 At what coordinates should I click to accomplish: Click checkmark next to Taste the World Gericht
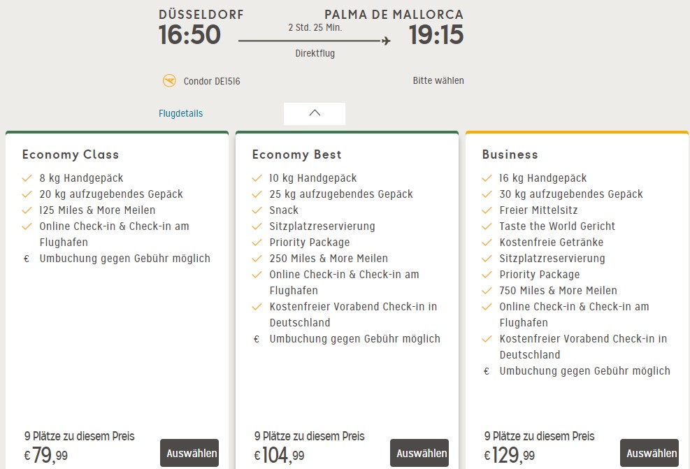(x=487, y=226)
